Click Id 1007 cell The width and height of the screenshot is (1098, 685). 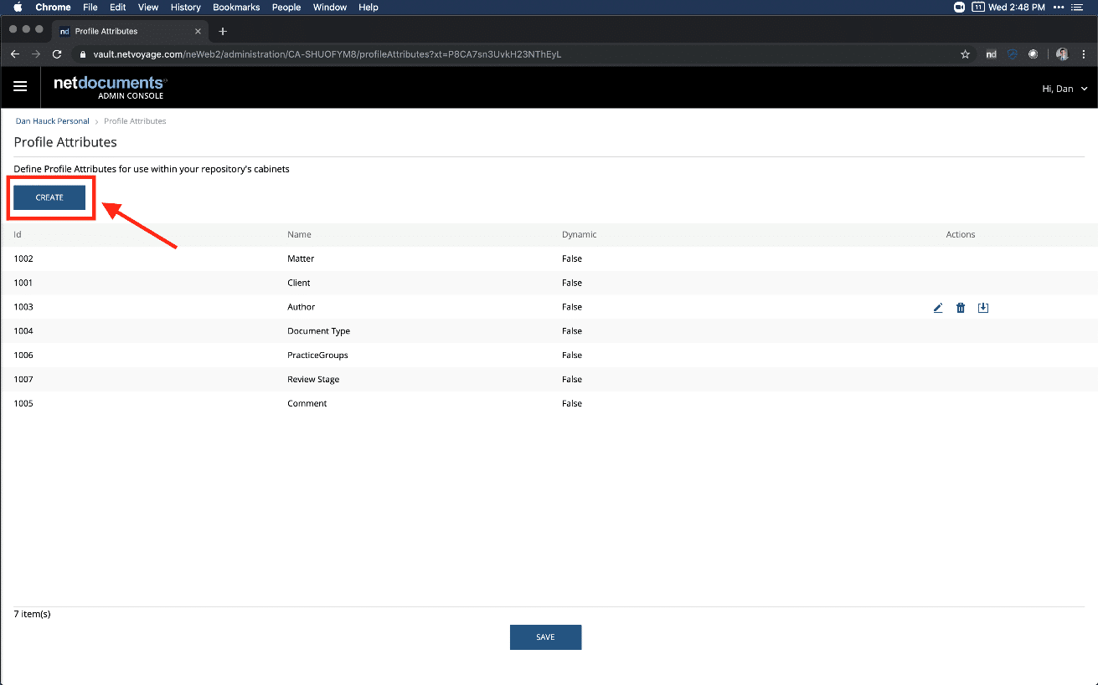tap(23, 380)
